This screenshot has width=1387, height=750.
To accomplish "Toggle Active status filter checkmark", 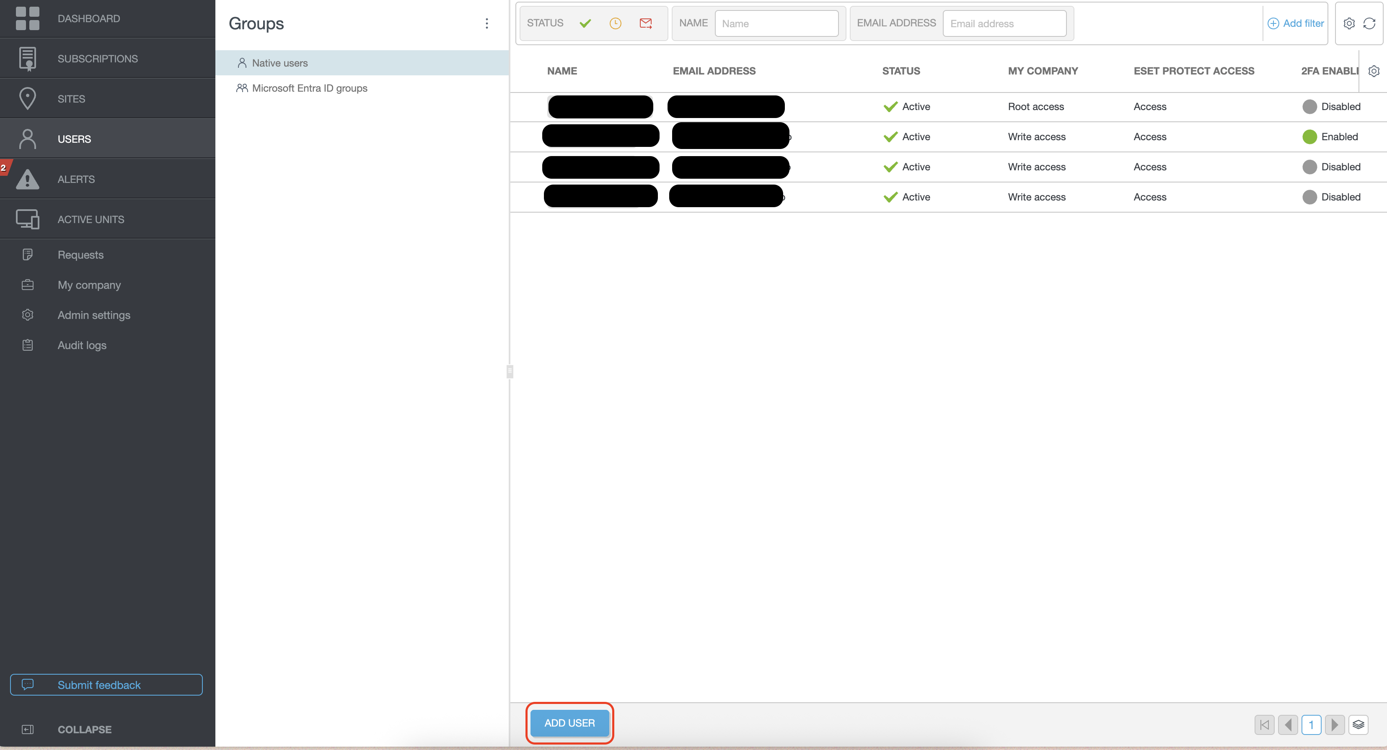I will (585, 23).
